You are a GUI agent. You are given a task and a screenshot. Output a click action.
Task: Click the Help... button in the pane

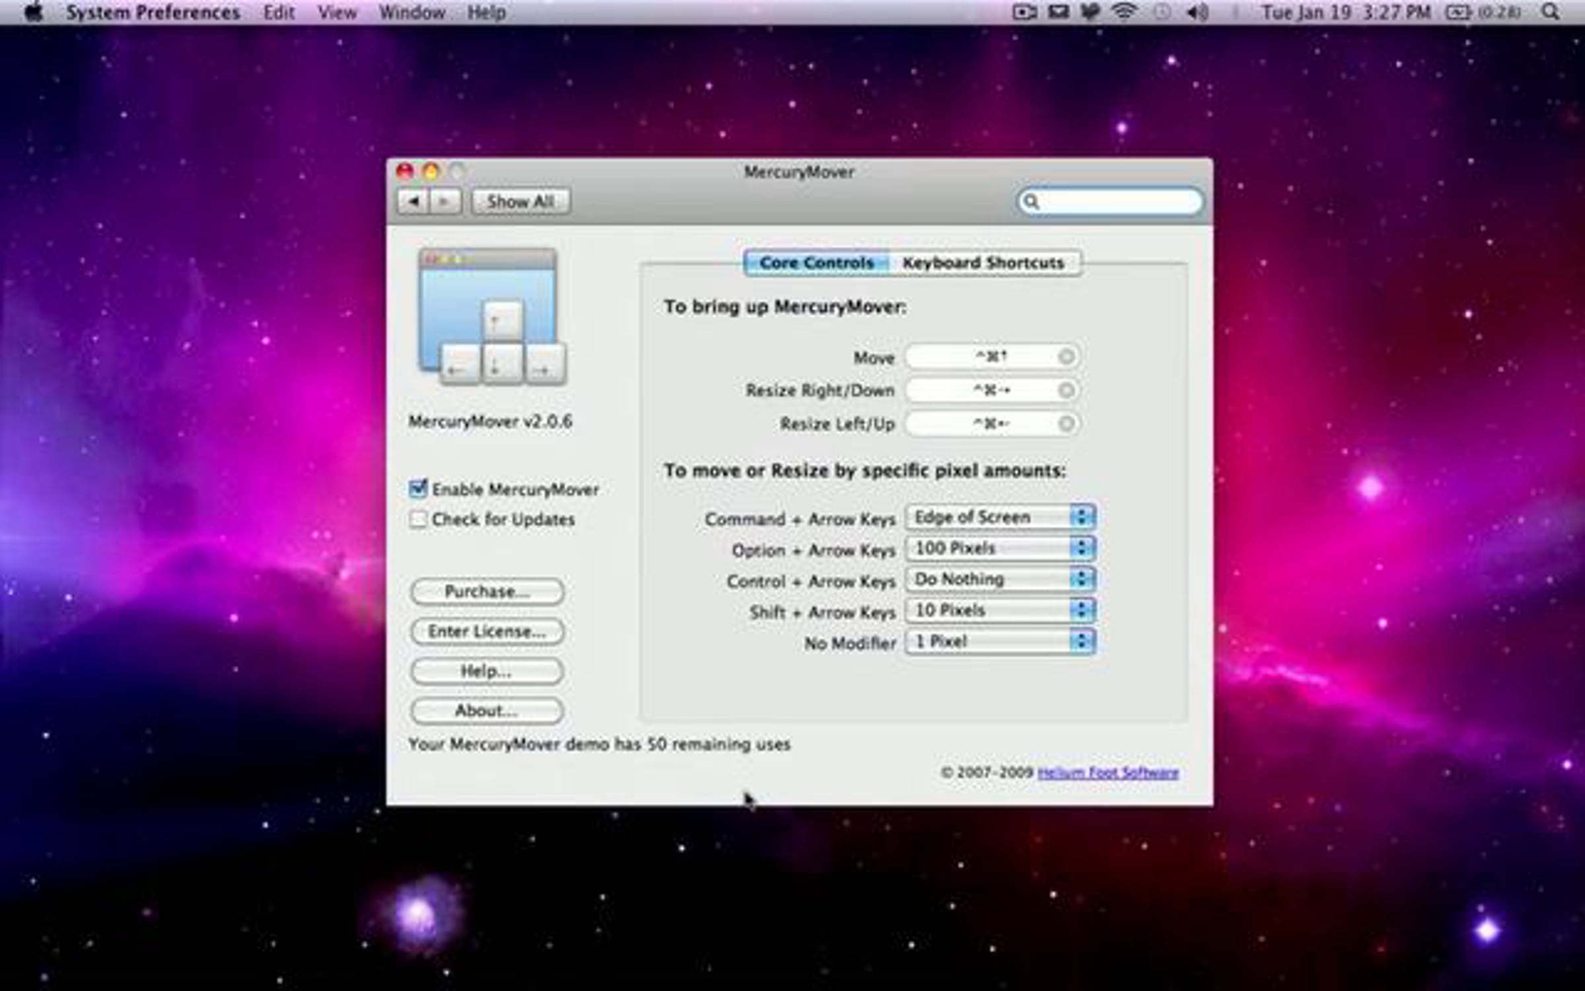coord(487,671)
